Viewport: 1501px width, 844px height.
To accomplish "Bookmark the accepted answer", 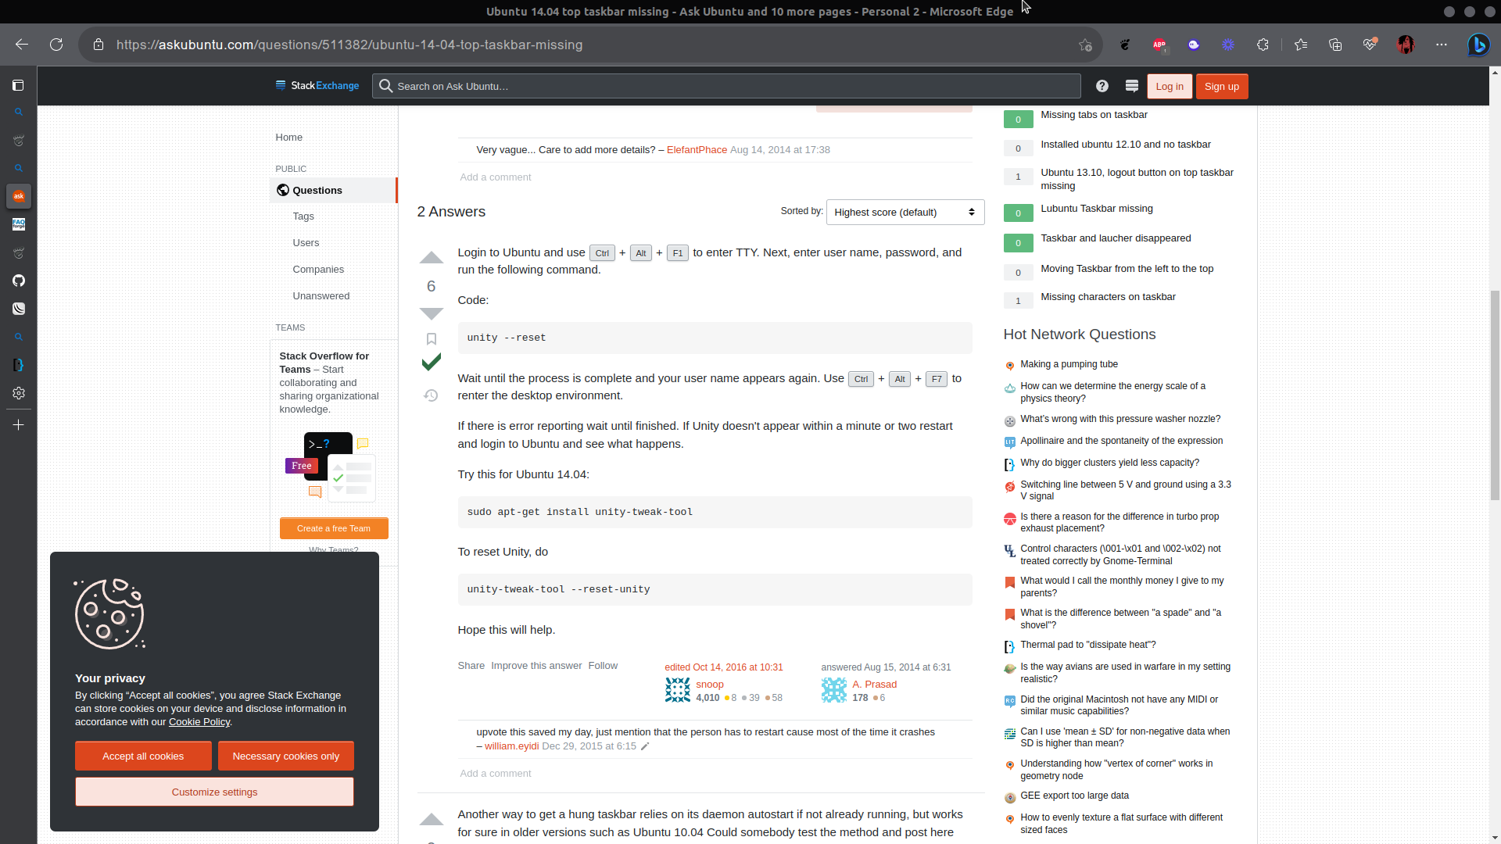I will [431, 339].
